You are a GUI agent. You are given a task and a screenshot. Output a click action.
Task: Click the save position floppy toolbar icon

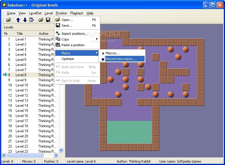(48, 20)
